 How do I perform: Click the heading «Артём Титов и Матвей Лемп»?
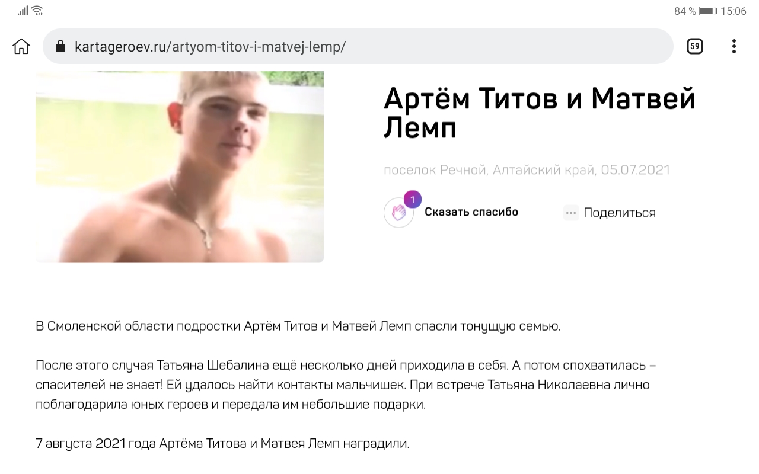point(539,113)
